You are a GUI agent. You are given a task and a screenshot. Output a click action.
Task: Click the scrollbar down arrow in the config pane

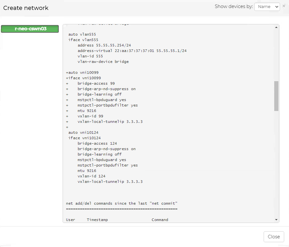click(276, 220)
